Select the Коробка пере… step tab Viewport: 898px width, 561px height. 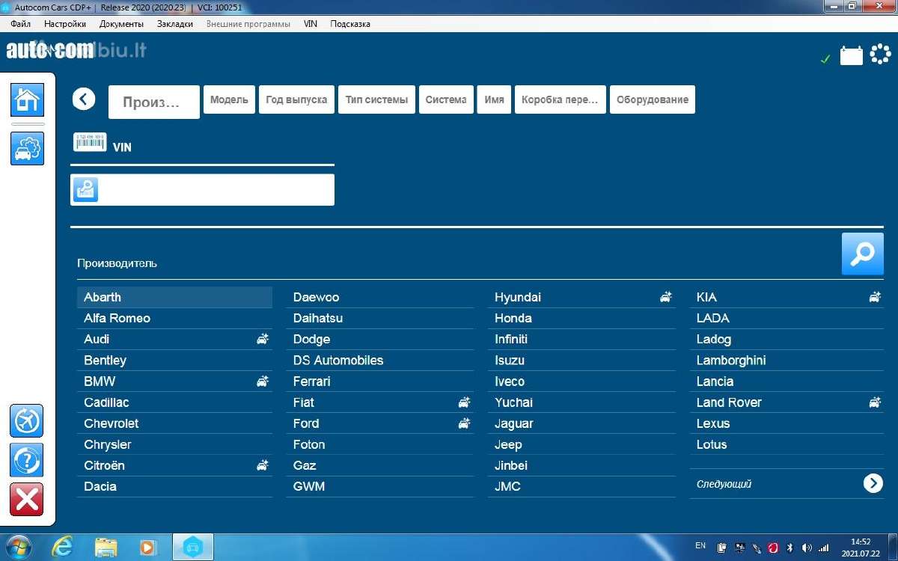[x=560, y=99]
